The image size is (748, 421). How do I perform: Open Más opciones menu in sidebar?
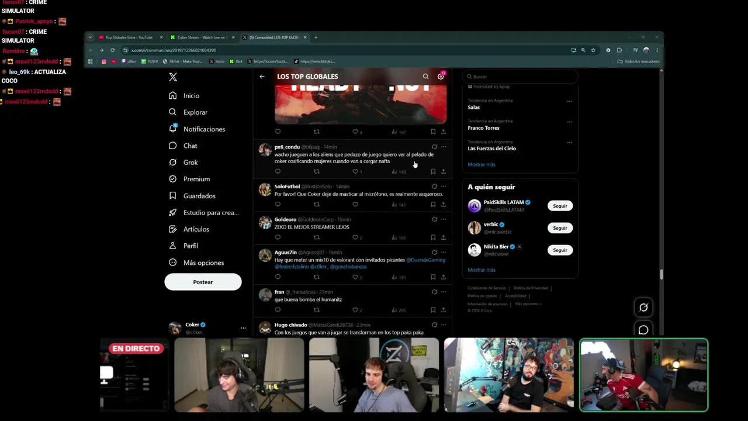tap(196, 263)
